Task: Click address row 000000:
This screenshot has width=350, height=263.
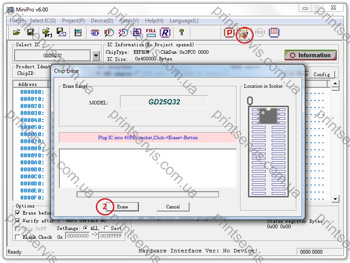Action: 32,92
